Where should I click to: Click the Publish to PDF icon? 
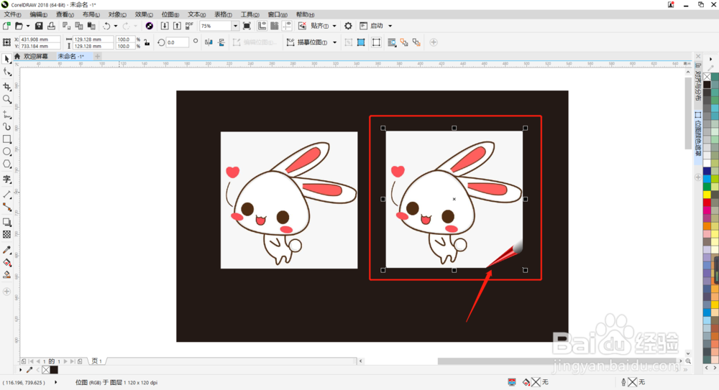[x=189, y=26]
